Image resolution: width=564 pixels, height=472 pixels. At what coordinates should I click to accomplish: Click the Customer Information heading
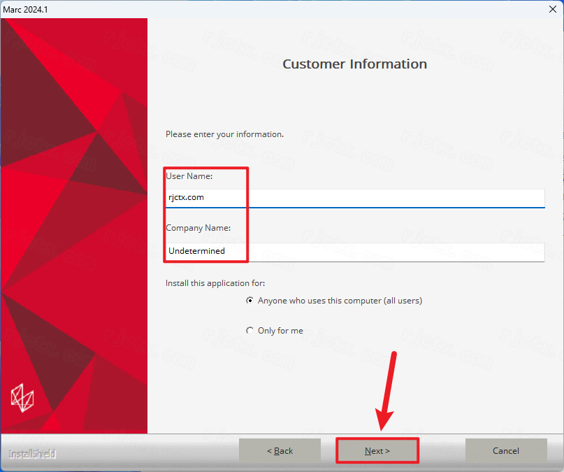(x=354, y=64)
